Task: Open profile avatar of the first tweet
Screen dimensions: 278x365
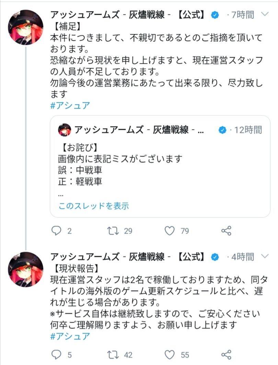Action: pos(26,27)
